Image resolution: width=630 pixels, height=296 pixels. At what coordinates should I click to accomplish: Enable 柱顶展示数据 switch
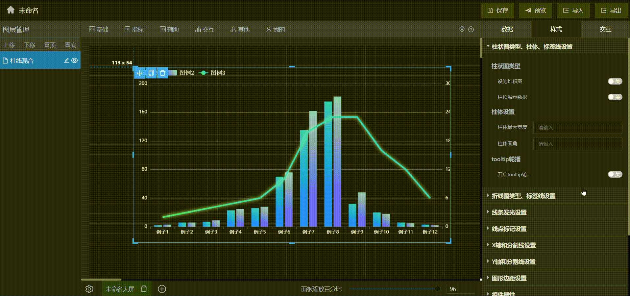click(x=615, y=97)
